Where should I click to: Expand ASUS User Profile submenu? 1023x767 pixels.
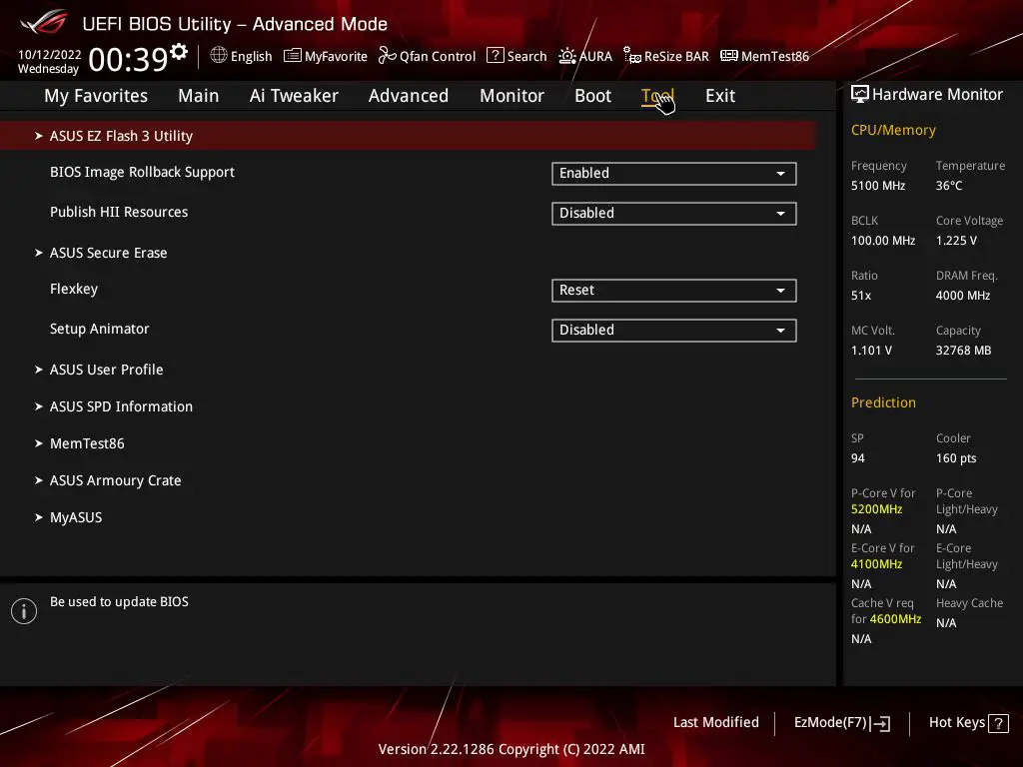click(x=106, y=370)
